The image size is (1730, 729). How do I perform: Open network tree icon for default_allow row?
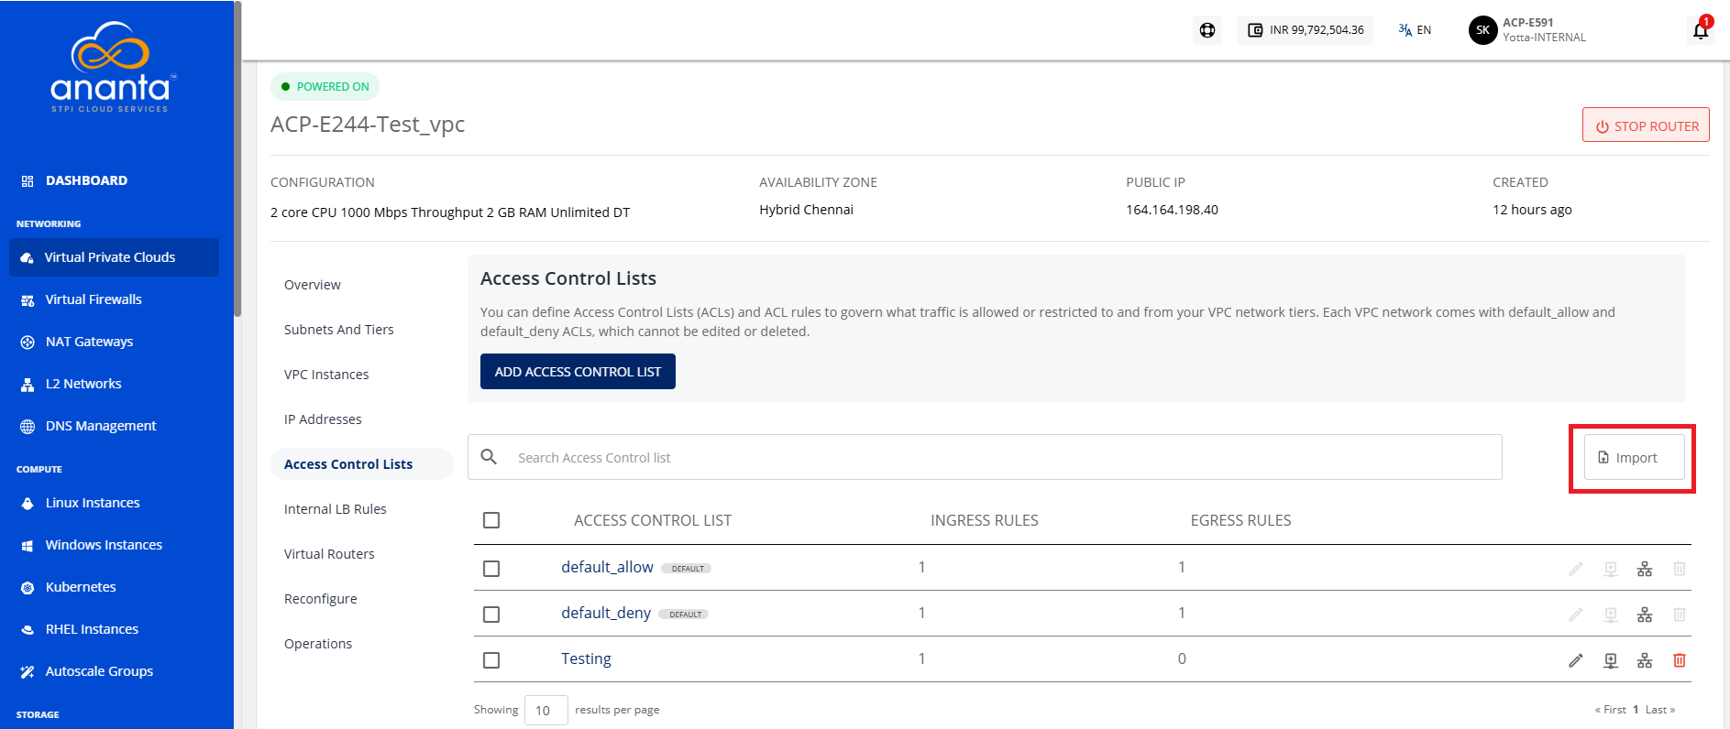(1645, 569)
